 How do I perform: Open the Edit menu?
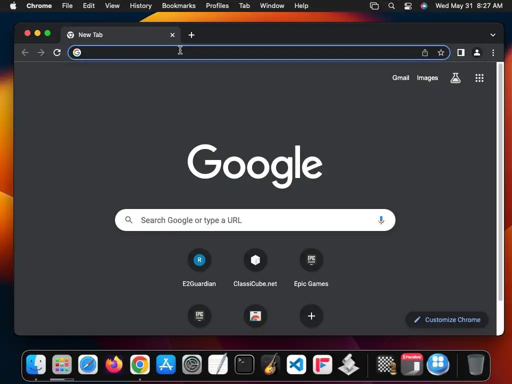(x=88, y=6)
